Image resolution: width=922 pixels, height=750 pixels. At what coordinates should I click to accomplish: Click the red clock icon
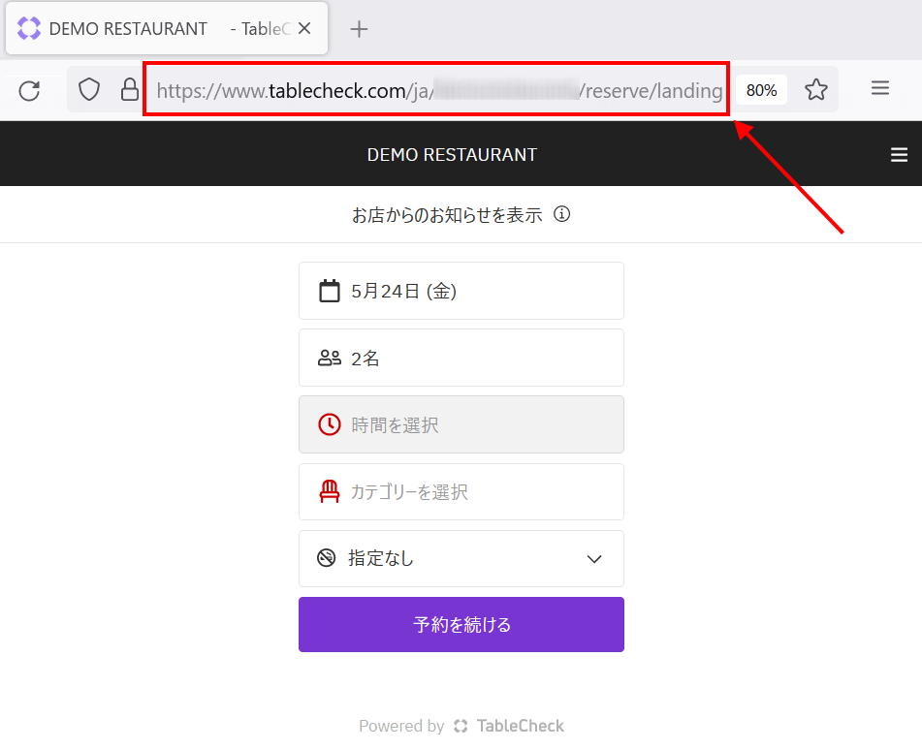point(330,424)
